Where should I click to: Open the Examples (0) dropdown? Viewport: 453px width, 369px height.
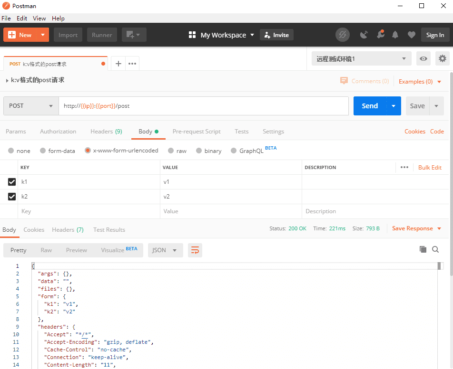coord(420,82)
